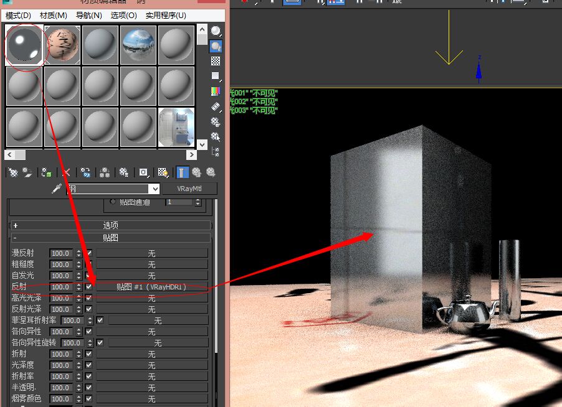The height and width of the screenshot is (407, 562).
Task: Click the 无 map button for 漫反射
Action: pyautogui.click(x=151, y=253)
